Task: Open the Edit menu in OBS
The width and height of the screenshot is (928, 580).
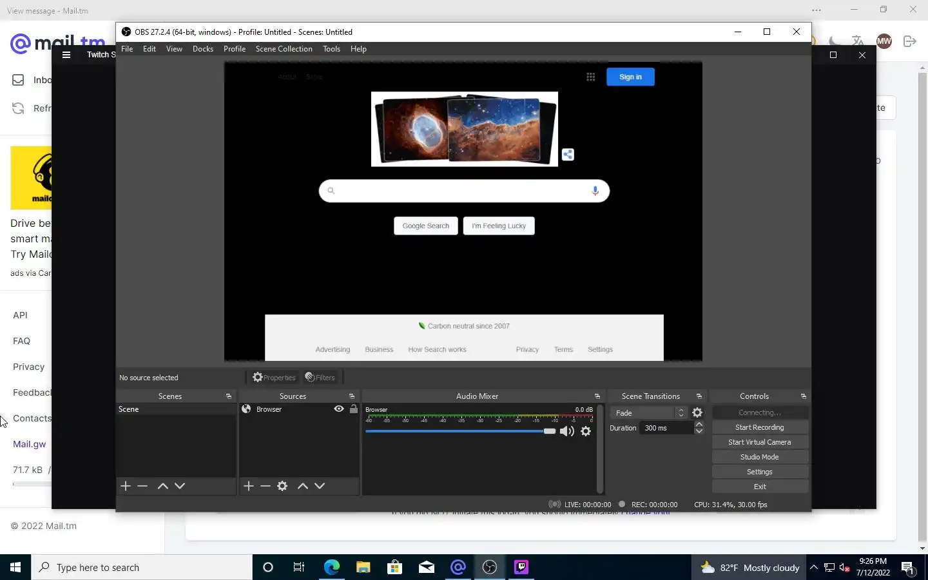Action: click(150, 49)
